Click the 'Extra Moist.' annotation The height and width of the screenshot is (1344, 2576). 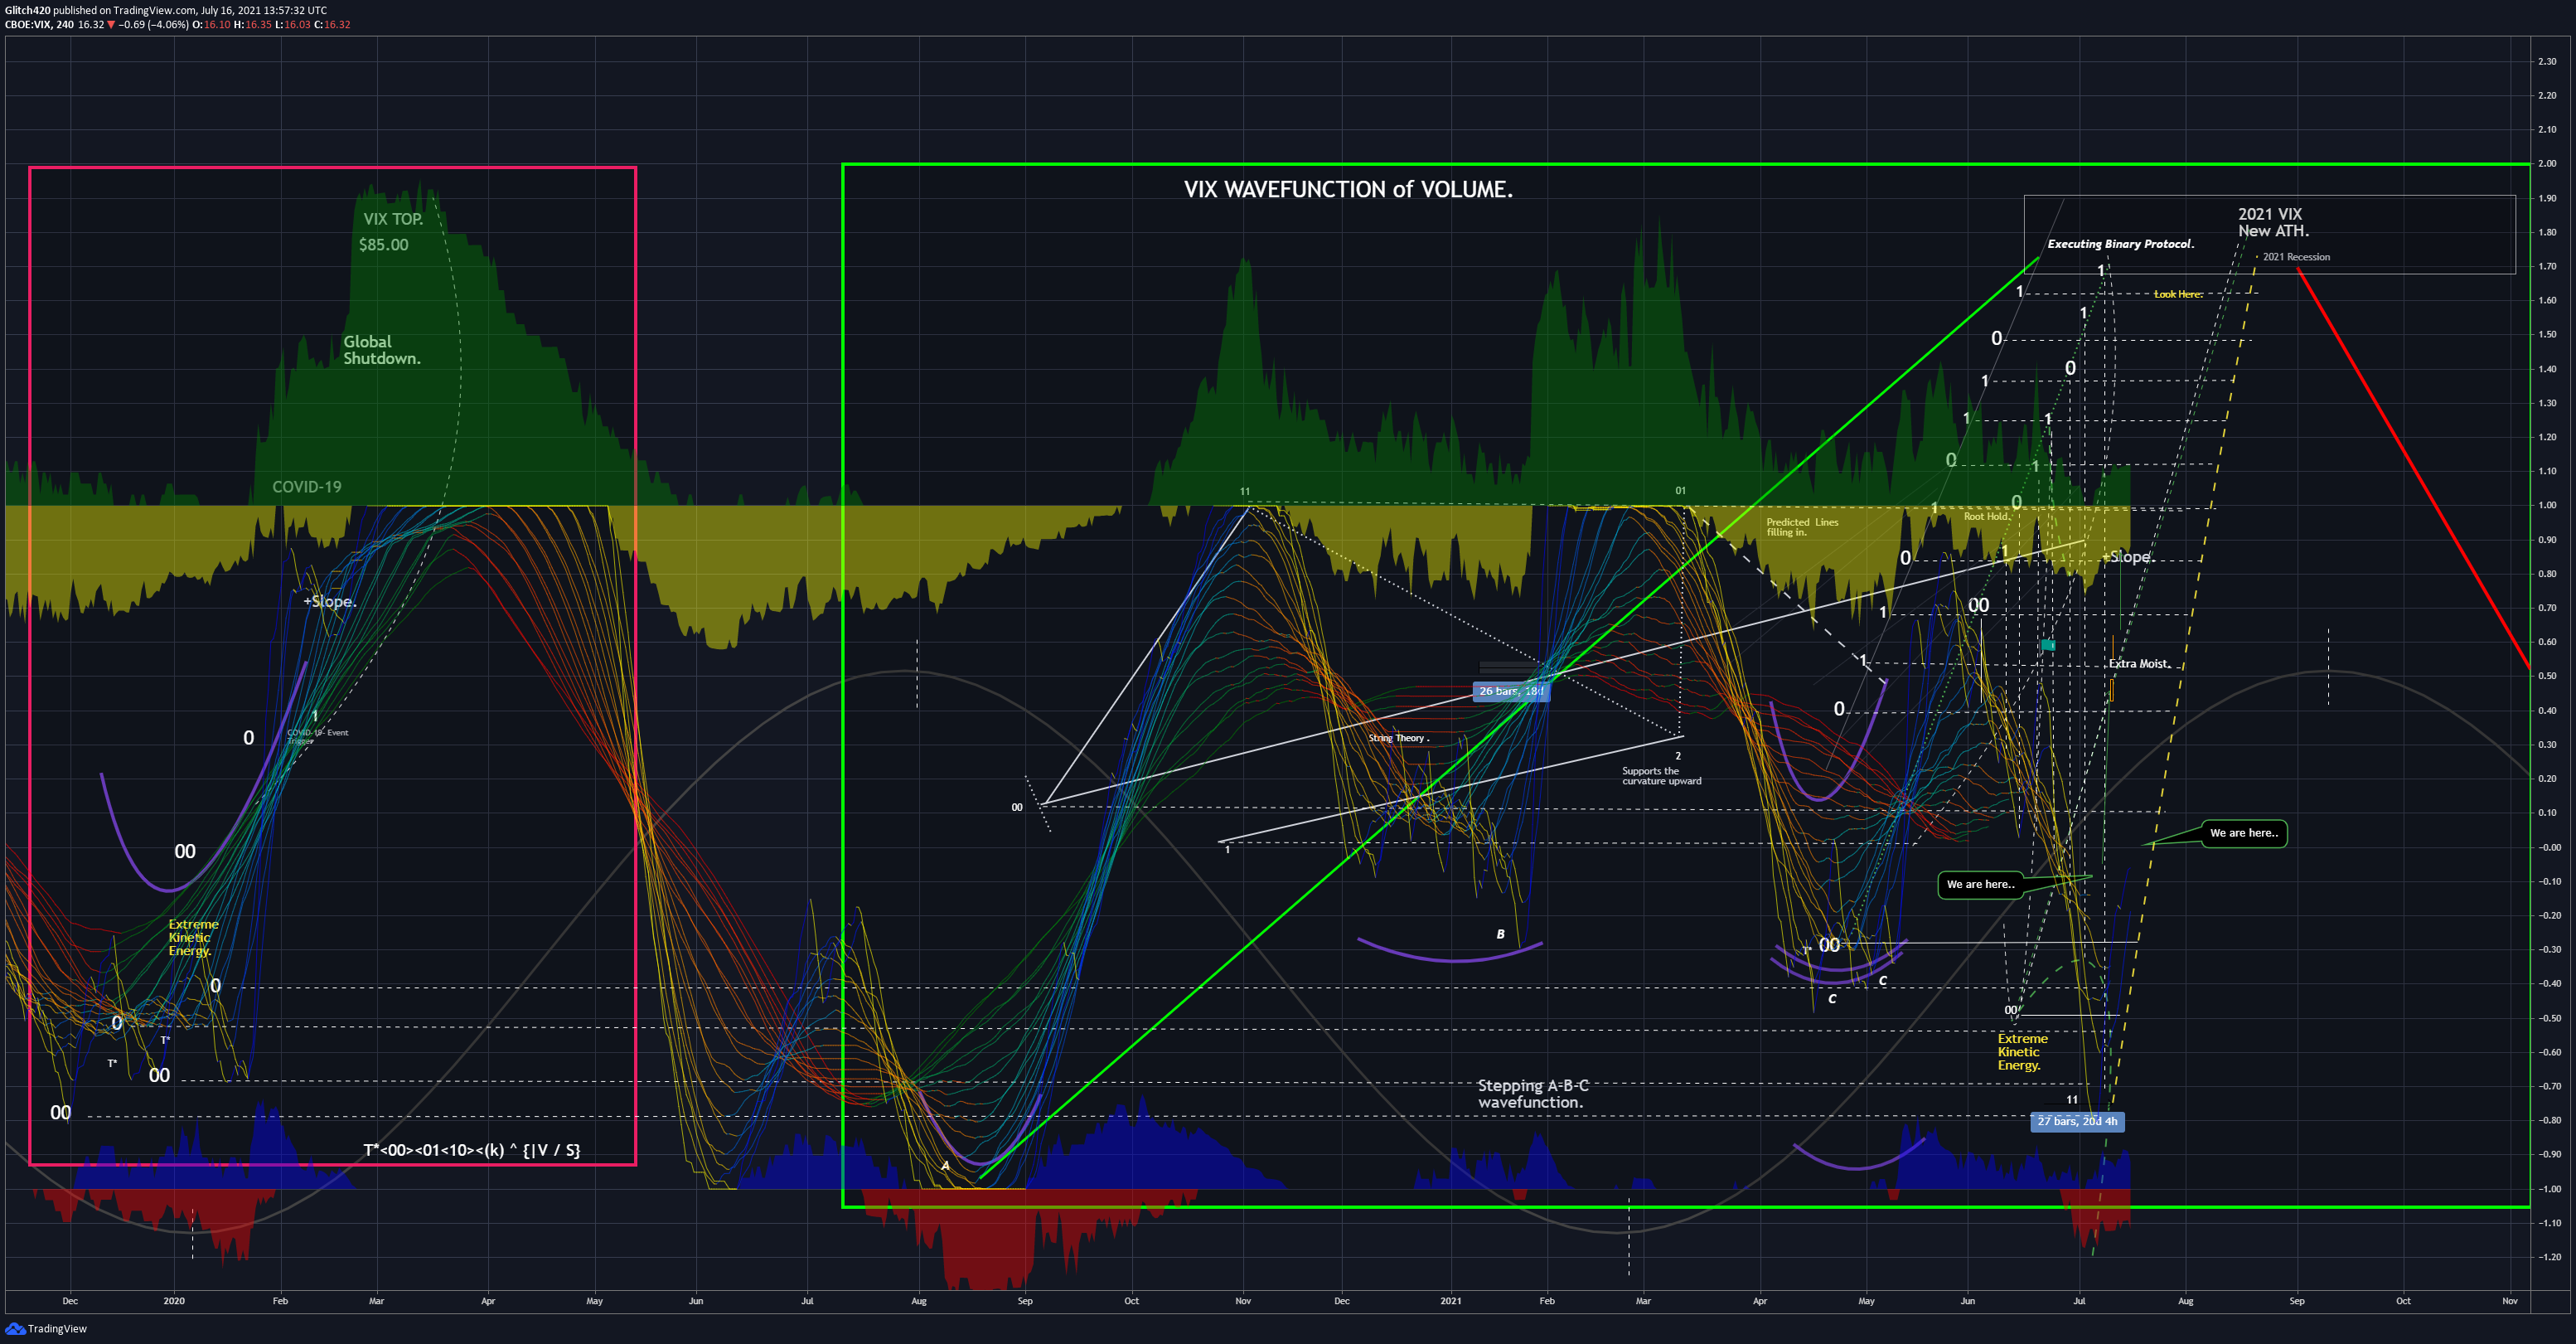coord(2140,664)
